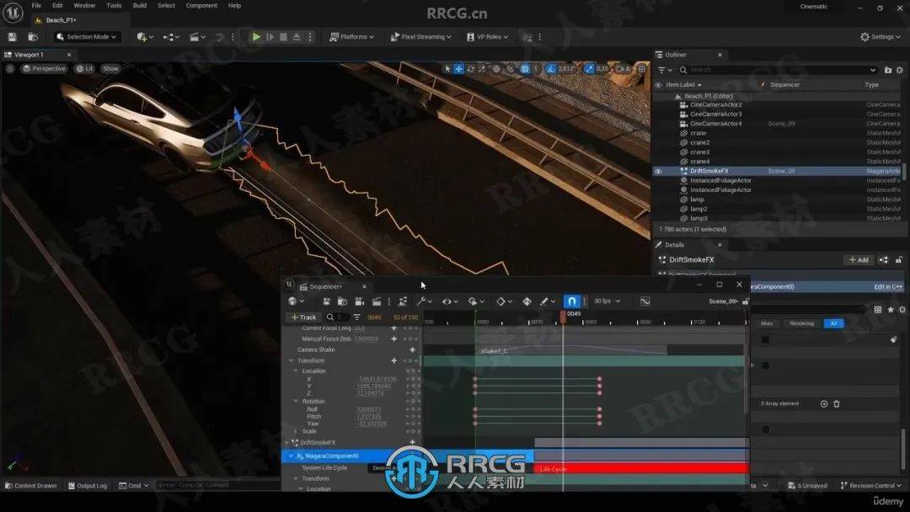
Task: Open the quick add actor dropdown
Action: [x=145, y=36]
